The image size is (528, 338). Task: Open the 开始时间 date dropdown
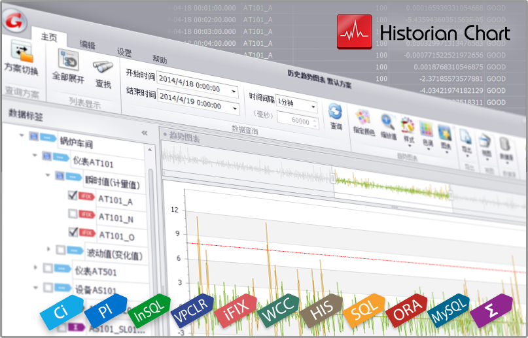(x=234, y=92)
